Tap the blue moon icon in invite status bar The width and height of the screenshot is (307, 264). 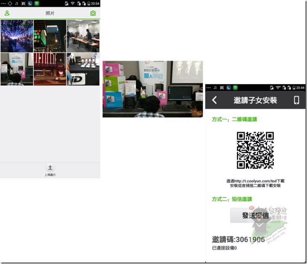point(229,88)
